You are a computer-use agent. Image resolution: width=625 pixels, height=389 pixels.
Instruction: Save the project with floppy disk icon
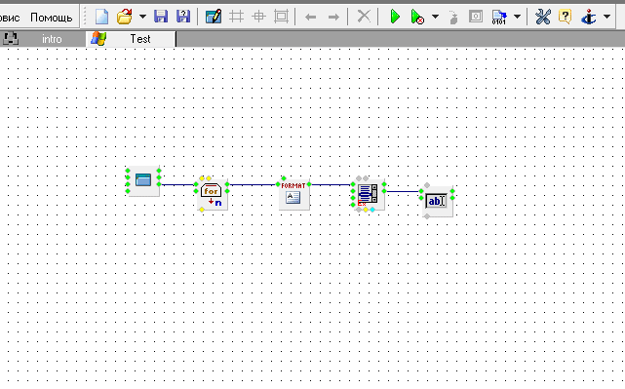161,17
